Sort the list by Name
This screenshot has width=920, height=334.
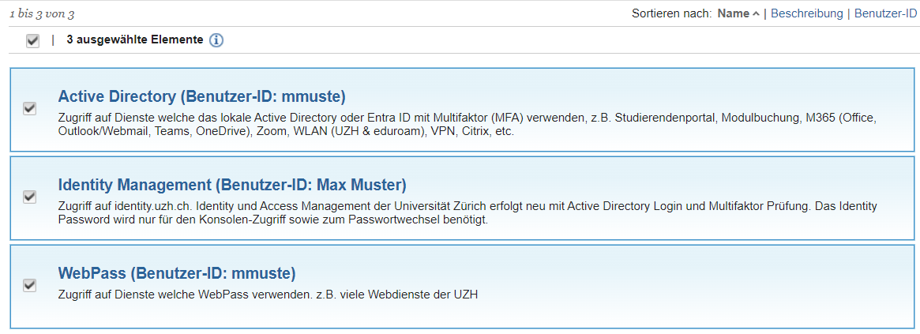pos(733,13)
